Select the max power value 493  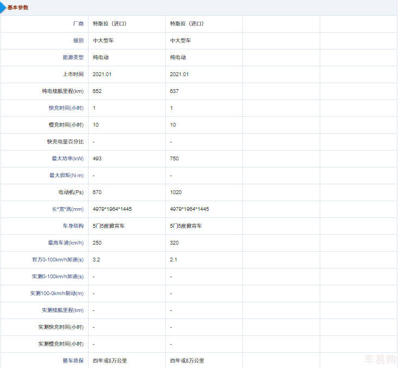click(97, 158)
